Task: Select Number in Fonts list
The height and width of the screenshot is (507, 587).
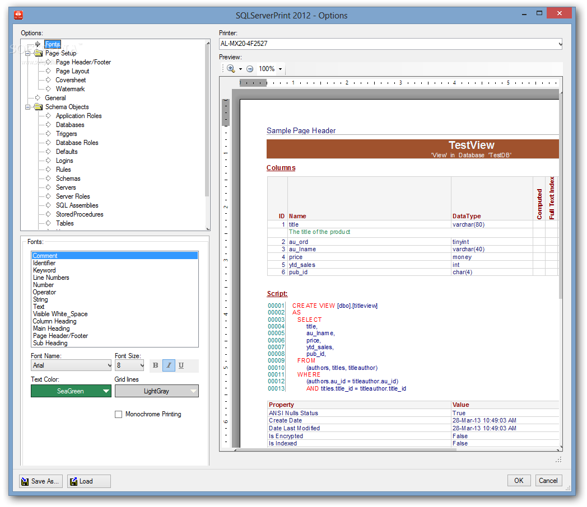Action: pos(115,285)
